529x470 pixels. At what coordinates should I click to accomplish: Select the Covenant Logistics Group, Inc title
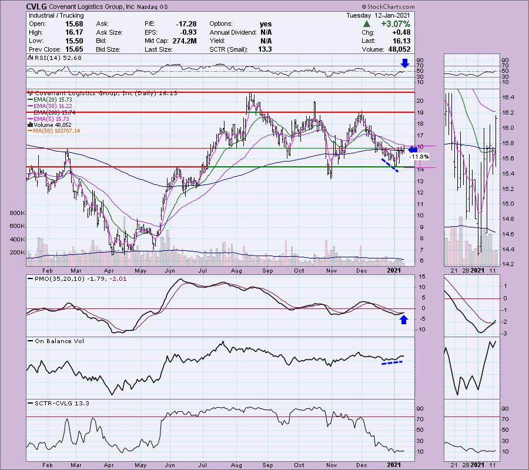click(x=92, y=6)
